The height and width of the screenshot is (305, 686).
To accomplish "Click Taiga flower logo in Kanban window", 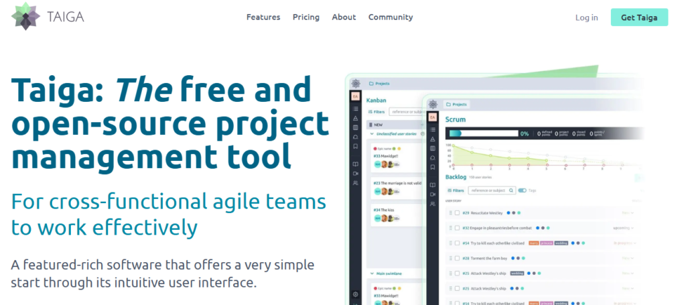I will [356, 83].
